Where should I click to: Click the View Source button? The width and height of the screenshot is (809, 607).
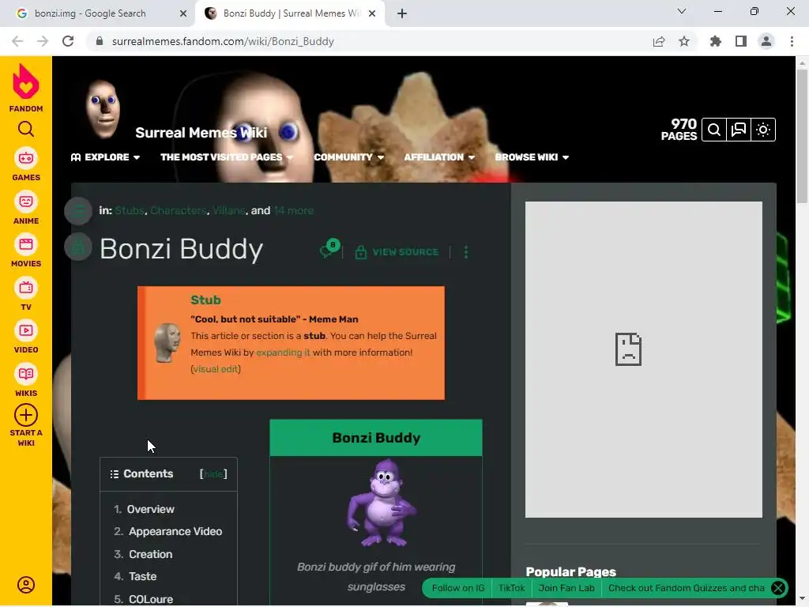click(x=397, y=252)
